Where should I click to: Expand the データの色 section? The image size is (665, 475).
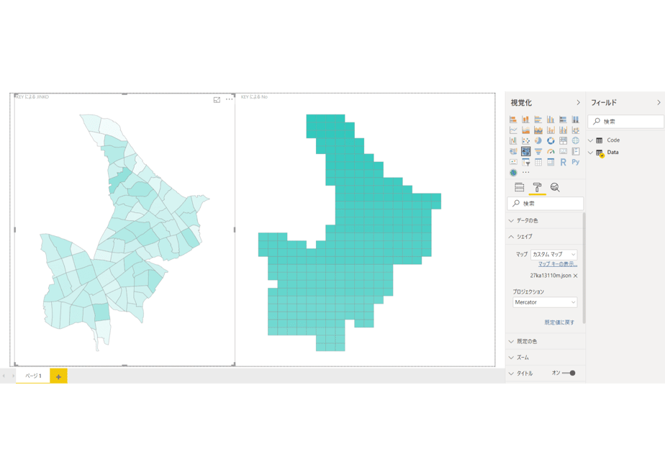(545, 220)
